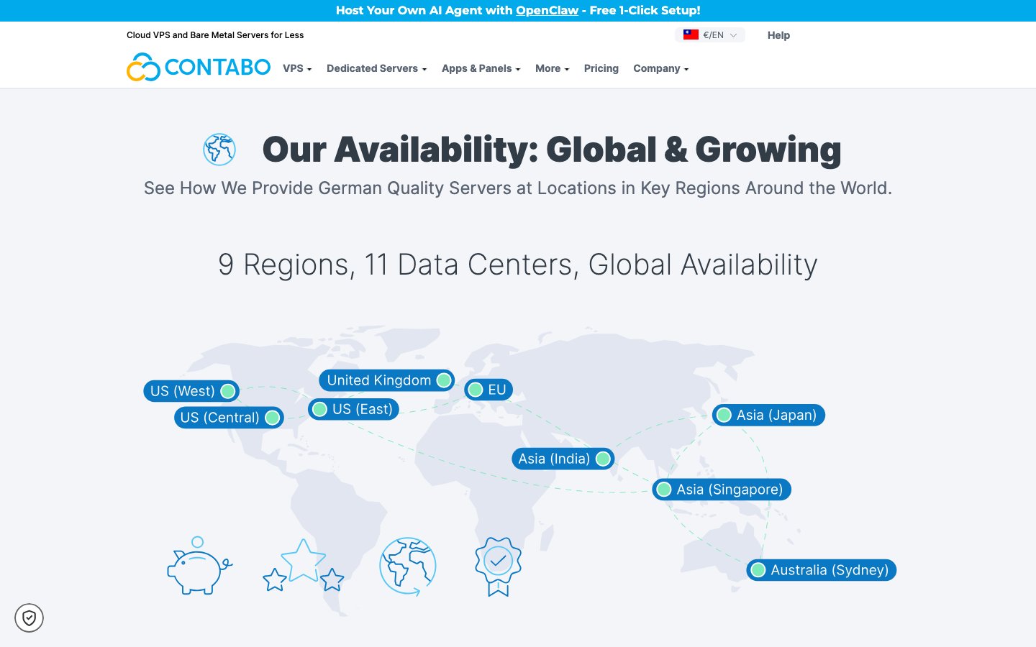The image size is (1036, 647).
Task: Click "Our Availability: Global & Growing" heading
Action: [552, 150]
